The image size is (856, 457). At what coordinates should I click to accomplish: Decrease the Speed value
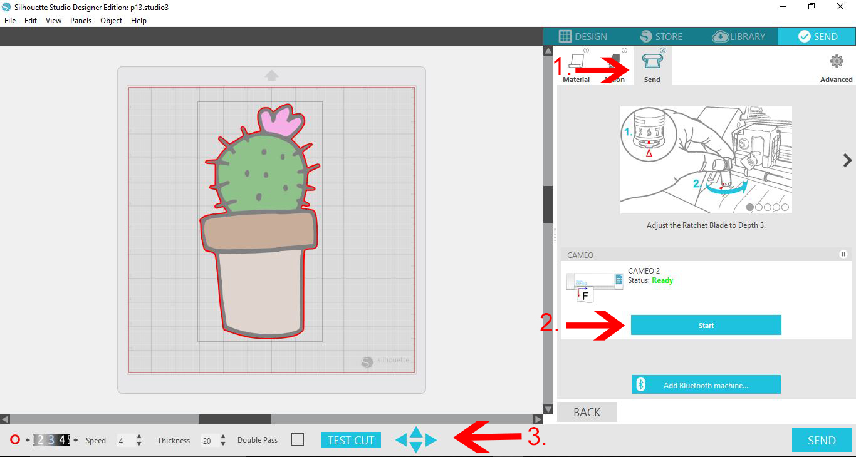(x=138, y=444)
